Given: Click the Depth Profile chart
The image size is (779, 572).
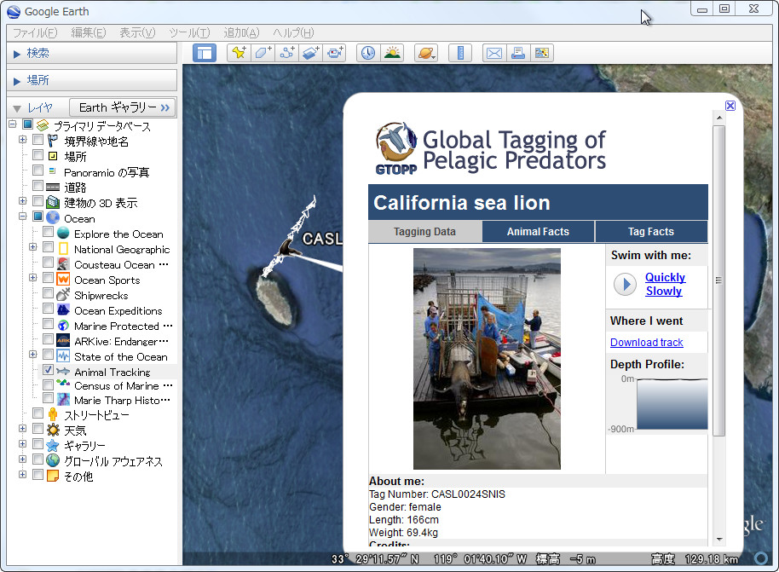Looking at the screenshot, I should (672, 404).
